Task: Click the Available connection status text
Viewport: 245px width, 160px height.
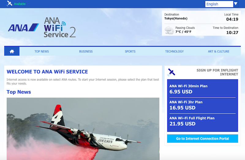Action: [20, 4]
